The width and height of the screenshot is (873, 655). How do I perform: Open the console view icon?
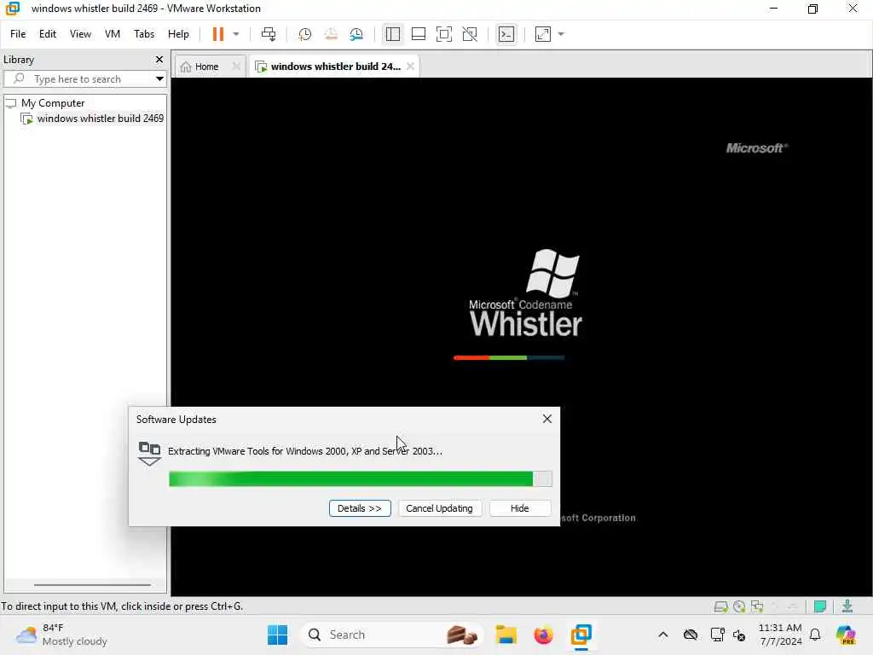click(506, 34)
